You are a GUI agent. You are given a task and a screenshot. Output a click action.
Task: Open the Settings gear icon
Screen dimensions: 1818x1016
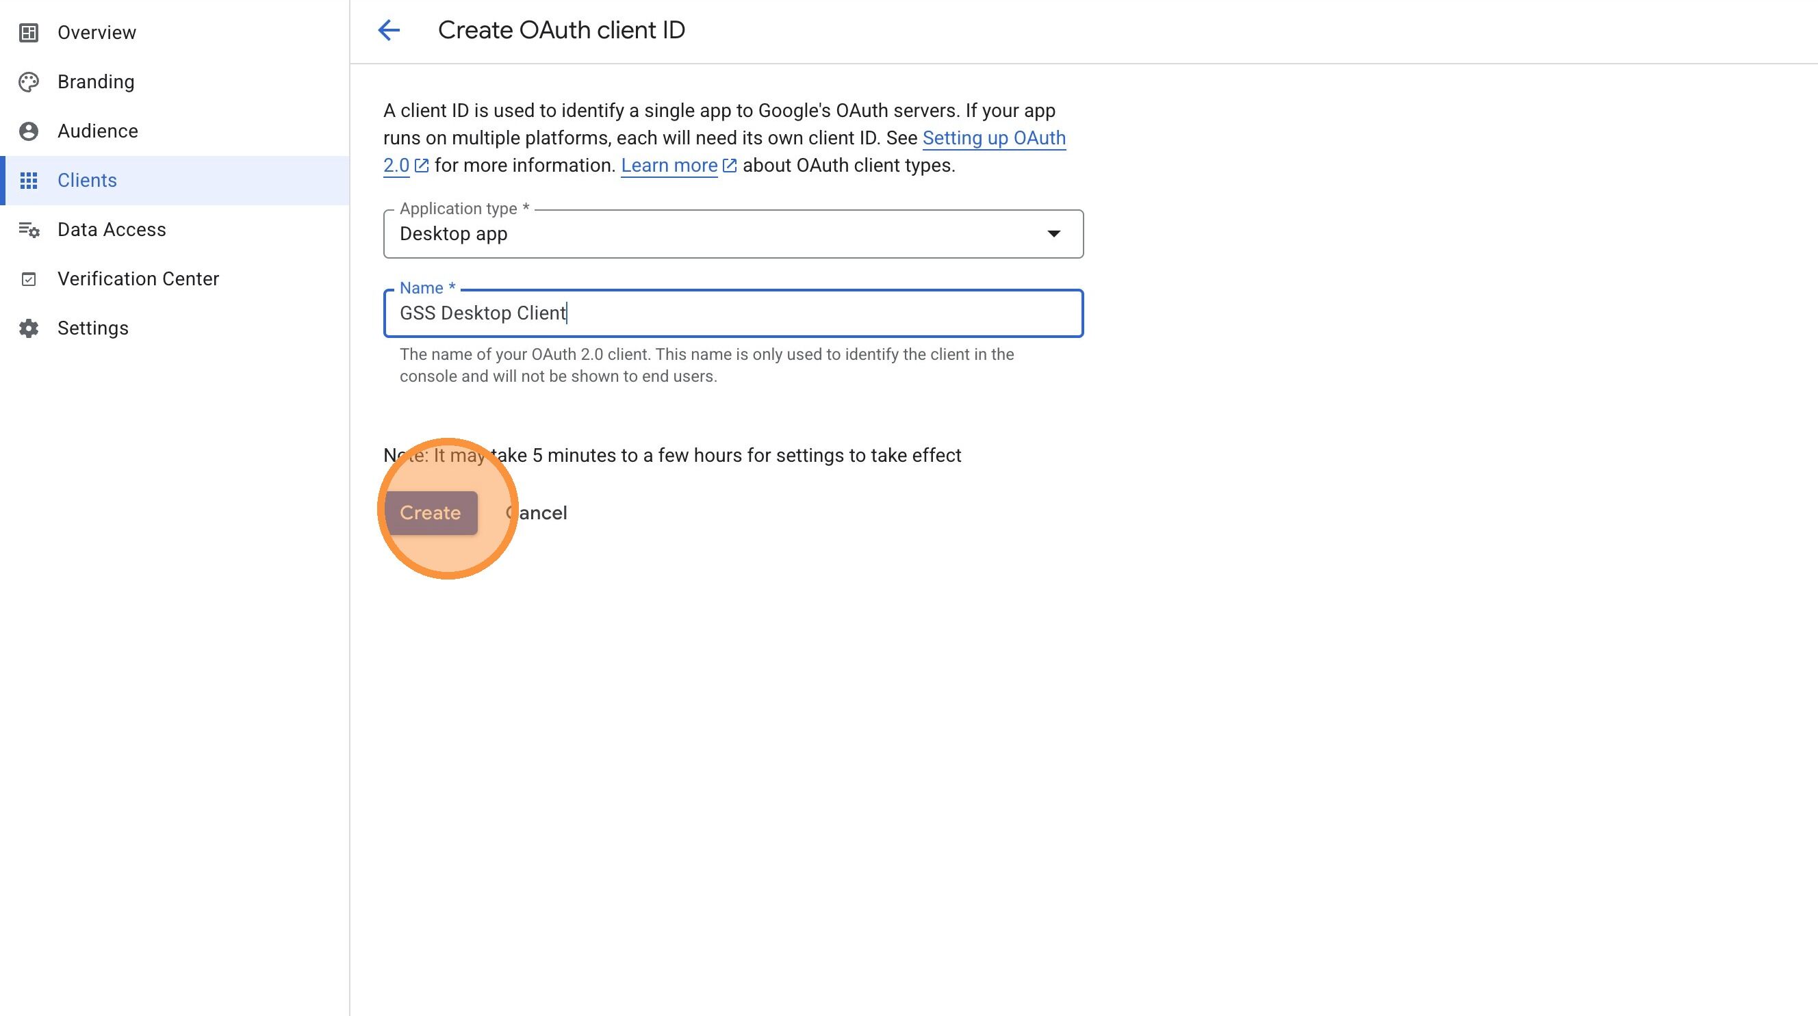pyautogui.click(x=29, y=327)
